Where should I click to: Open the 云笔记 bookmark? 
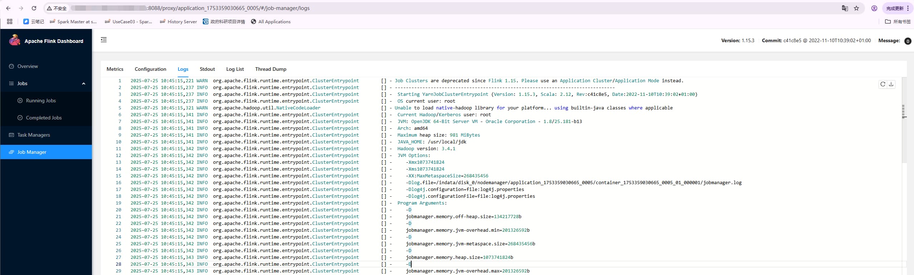pyautogui.click(x=34, y=21)
